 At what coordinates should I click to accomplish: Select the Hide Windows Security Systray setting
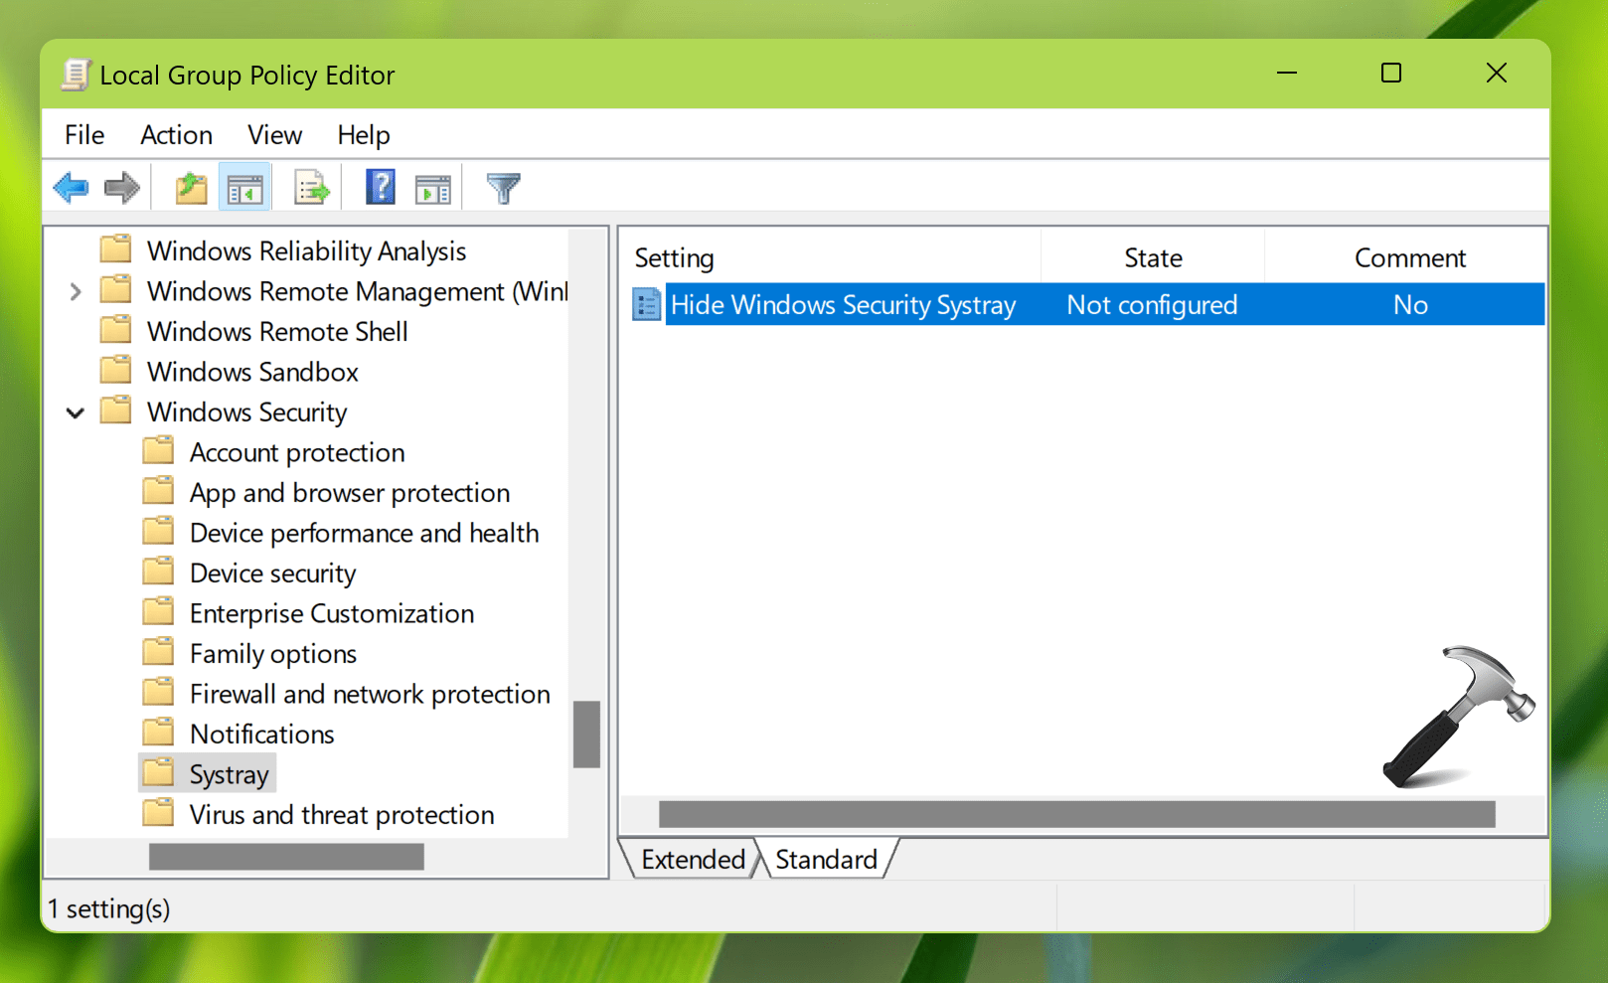(844, 304)
